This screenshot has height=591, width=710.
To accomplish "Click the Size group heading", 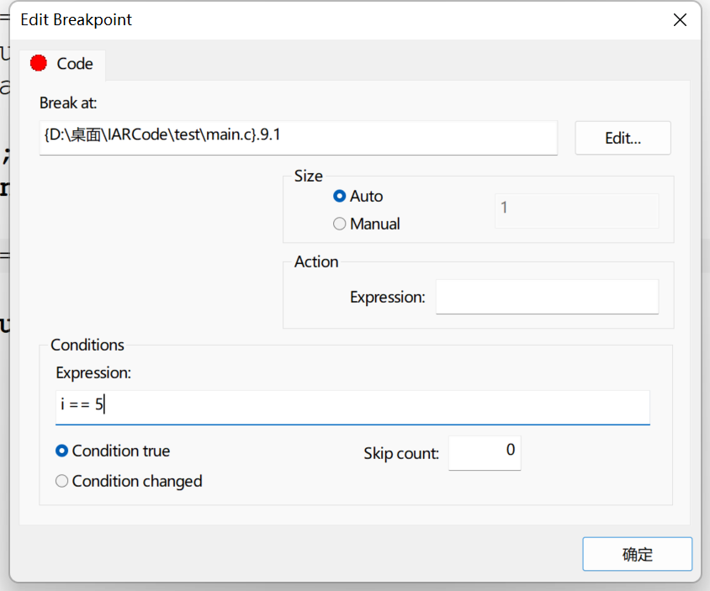I will coord(309,176).
